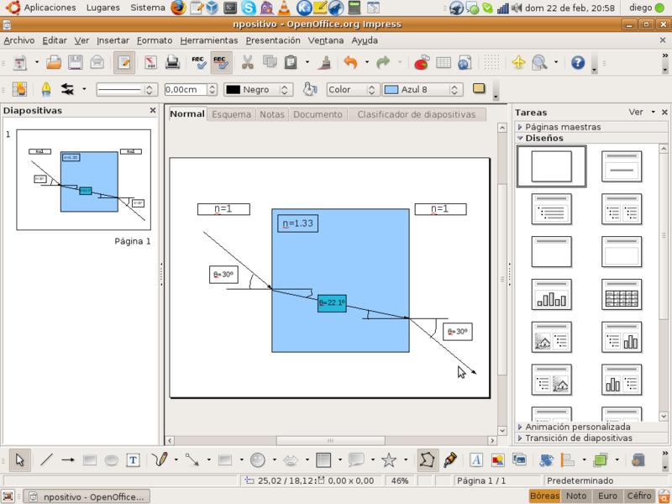Pick the Line drawing tool

[x=46, y=460]
